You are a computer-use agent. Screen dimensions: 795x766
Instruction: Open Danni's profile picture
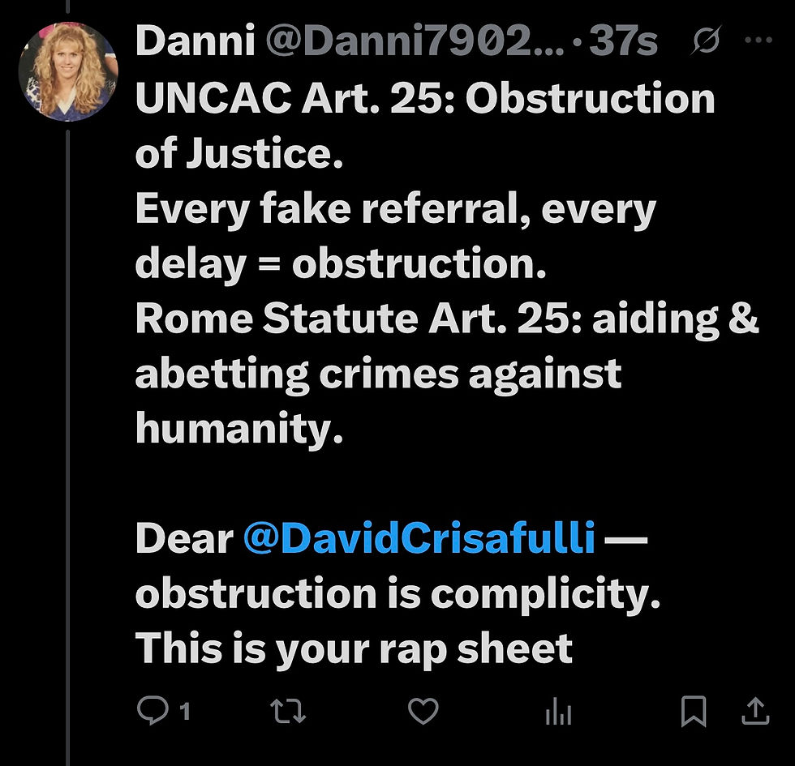[68, 71]
